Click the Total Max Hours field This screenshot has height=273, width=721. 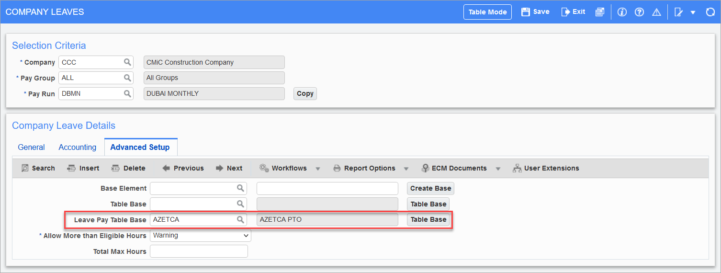(199, 251)
